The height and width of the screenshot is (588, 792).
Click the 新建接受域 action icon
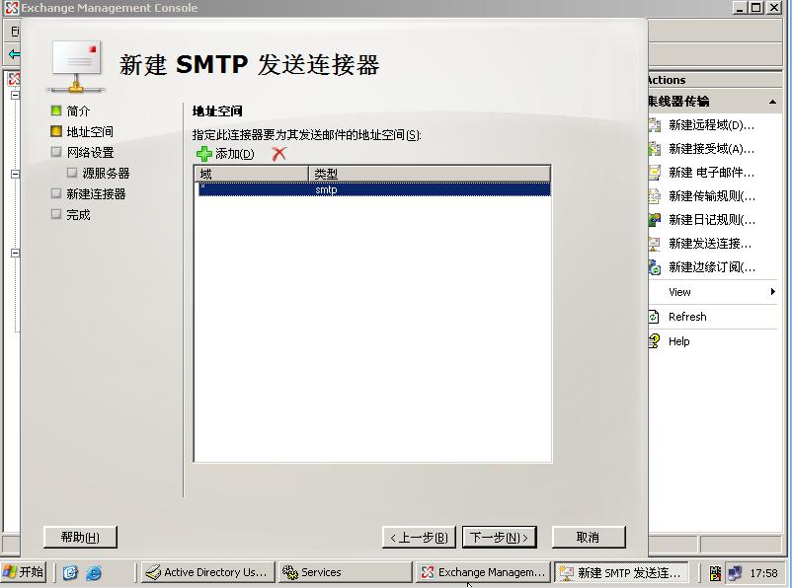654,149
